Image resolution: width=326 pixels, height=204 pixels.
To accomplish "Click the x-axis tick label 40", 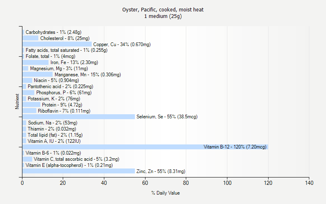I will click(104, 183).
